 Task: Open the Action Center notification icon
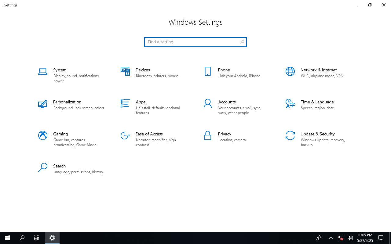pos(381,238)
